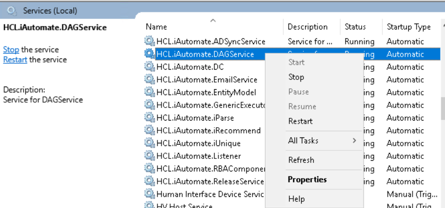Choose Stop from the context menu

[314, 77]
